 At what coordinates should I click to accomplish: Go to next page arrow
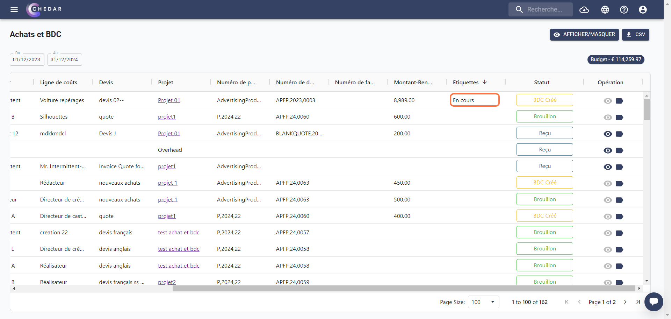pyautogui.click(x=625, y=302)
